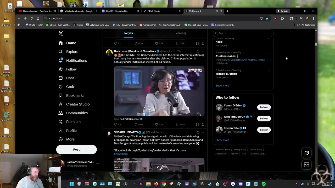Open Privacy Policy footer link
335x188 pixels.
(x=240, y=150)
